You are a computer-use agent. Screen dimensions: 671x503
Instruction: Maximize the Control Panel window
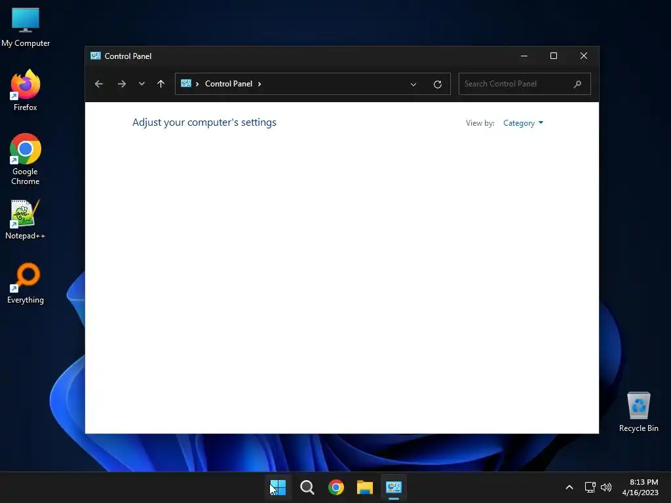553,56
